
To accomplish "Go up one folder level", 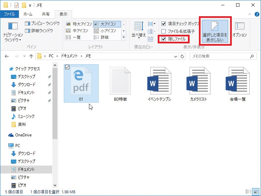I will pyautogui.click(x=31, y=56).
